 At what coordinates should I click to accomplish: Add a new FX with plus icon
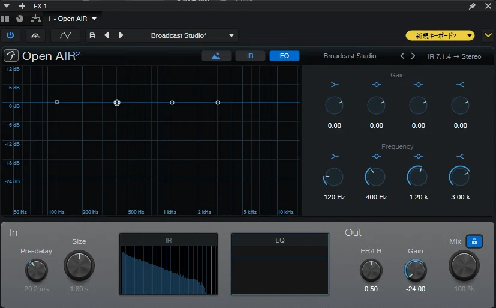click(x=22, y=6)
